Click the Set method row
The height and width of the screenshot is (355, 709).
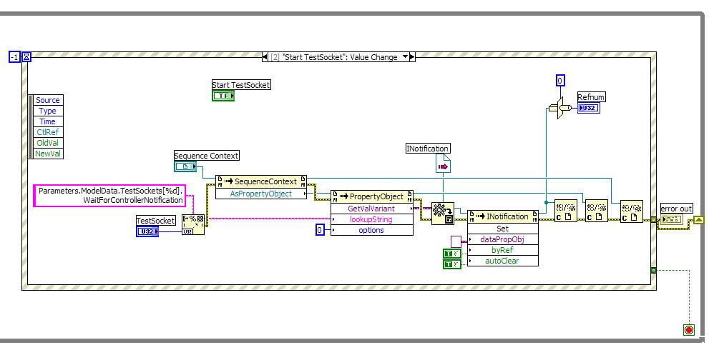pyautogui.click(x=503, y=228)
